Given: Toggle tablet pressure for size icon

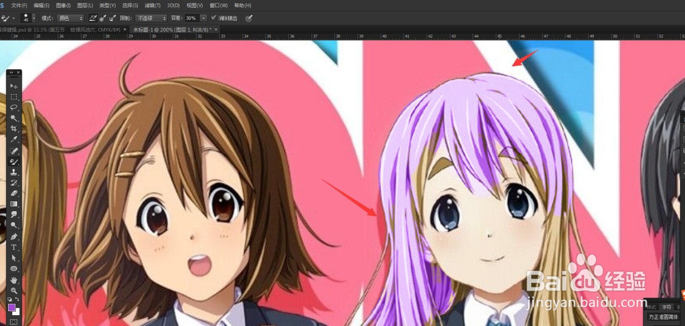Looking at the screenshot, I should pos(249,18).
